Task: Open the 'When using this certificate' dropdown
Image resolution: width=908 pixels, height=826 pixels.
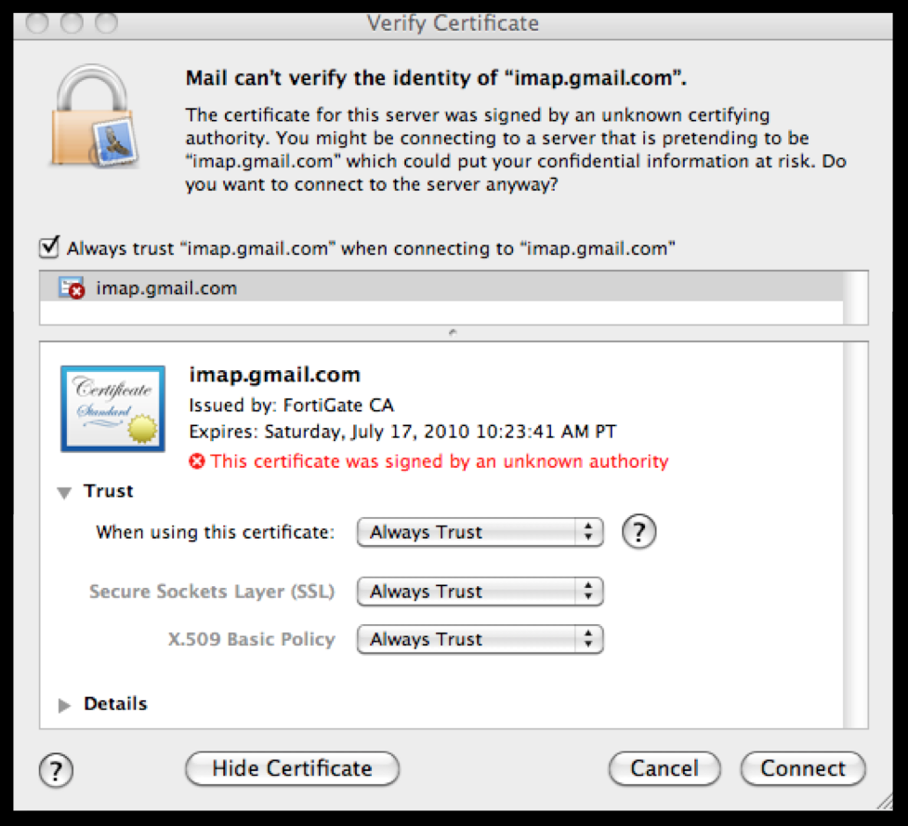Action: click(x=480, y=532)
